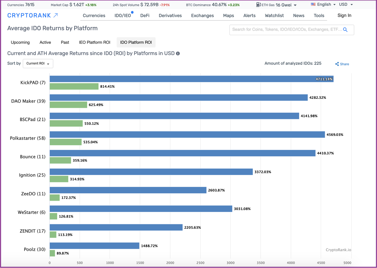
Task: Click the 814.41% value label
Action: [107, 87]
